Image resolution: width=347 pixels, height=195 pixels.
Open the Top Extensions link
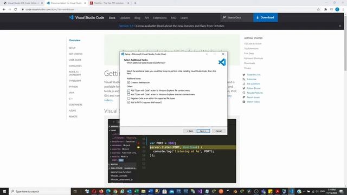click(x=251, y=49)
